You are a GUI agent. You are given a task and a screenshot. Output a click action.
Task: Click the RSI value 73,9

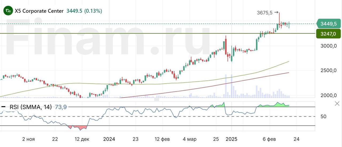tap(61, 107)
